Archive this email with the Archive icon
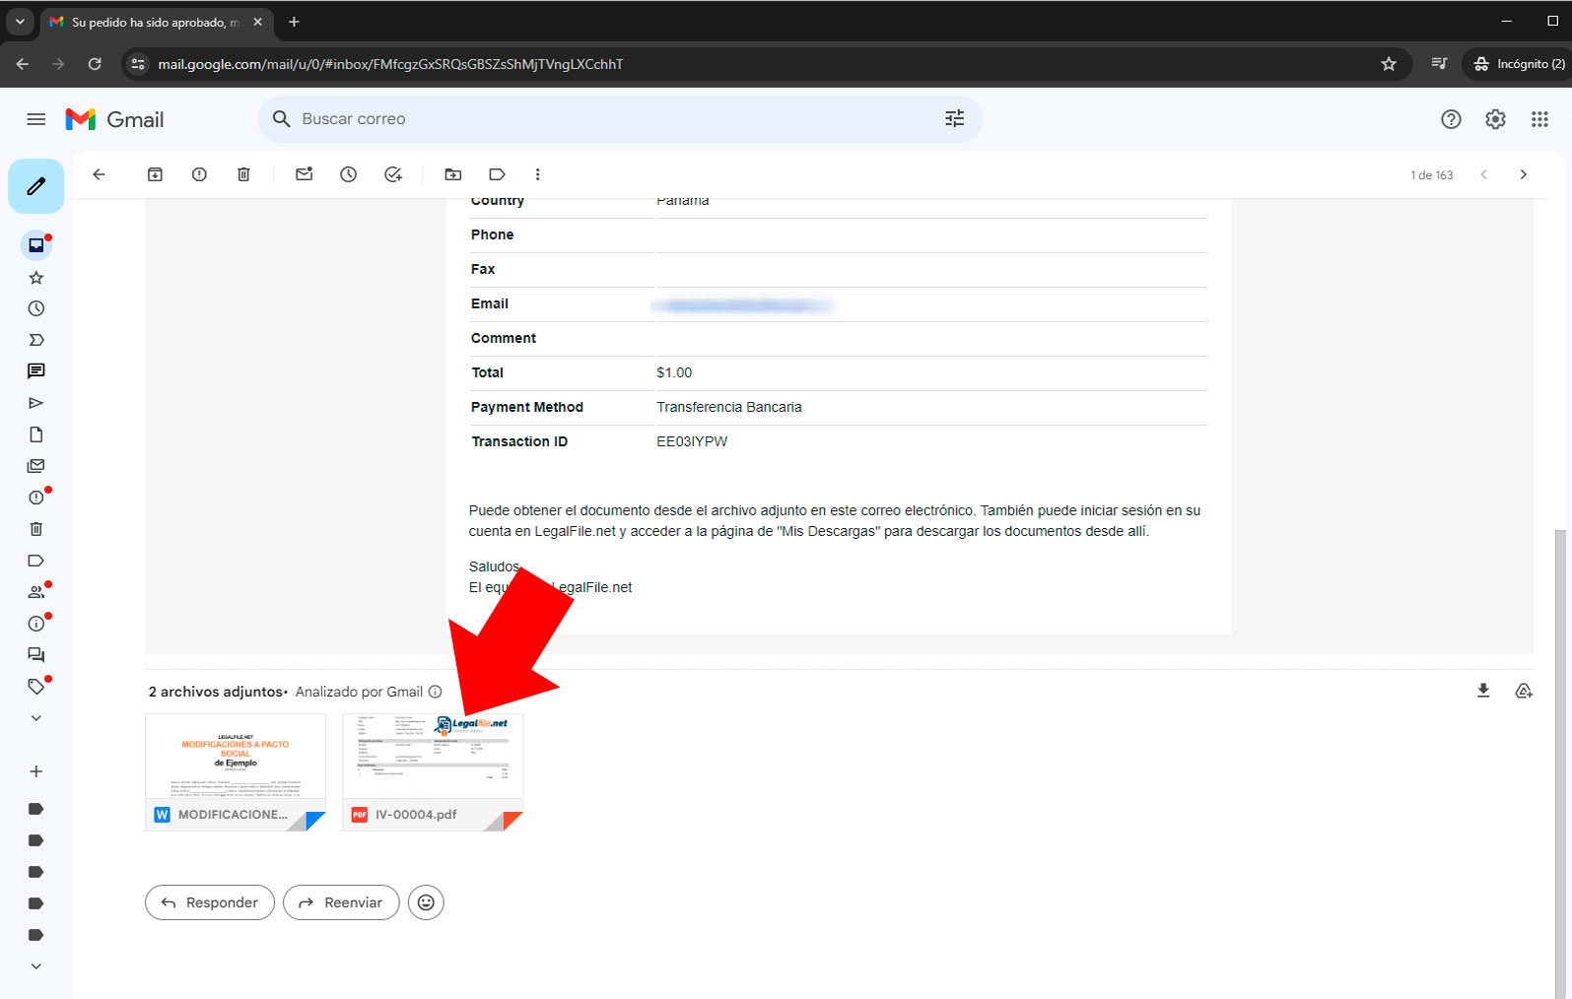This screenshot has height=999, width=1572. (155, 174)
